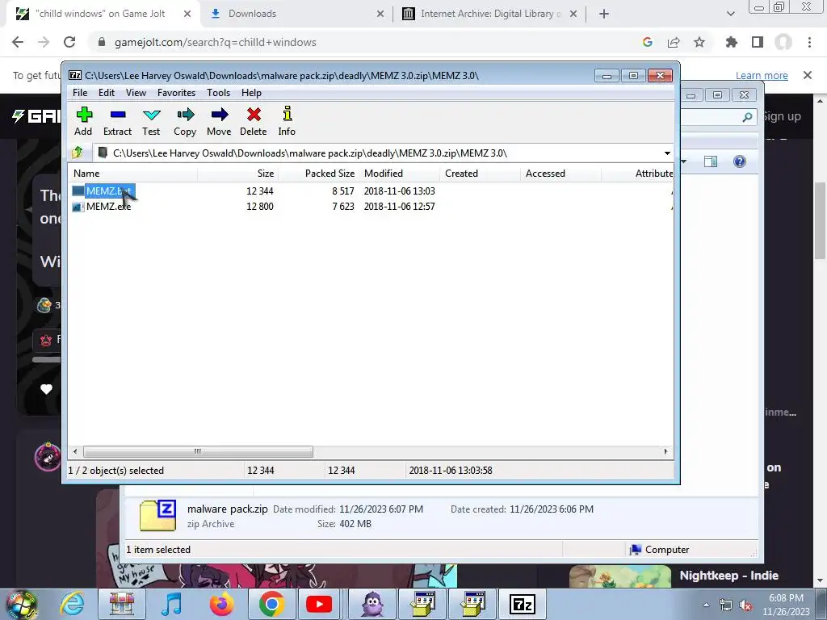Open Internet Explorer from the taskbar
Screen dimensions: 827x620
click(x=72, y=604)
